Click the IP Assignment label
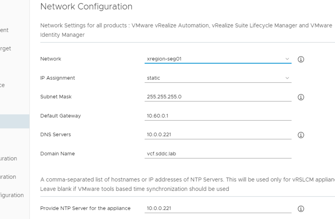Screen dimensions: 335x219 (x=57, y=78)
